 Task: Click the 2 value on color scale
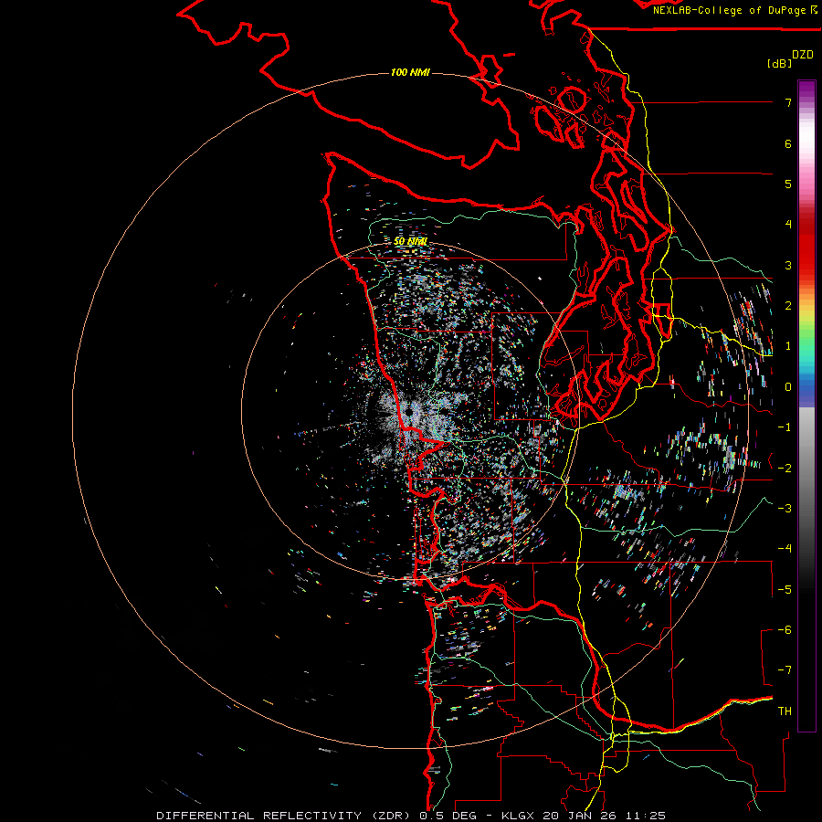click(x=788, y=306)
